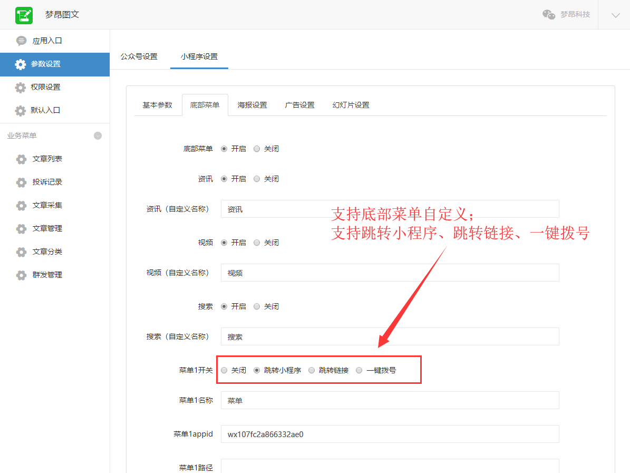Click the chat bubble icon for 应用入口
The image size is (630, 473).
pyautogui.click(x=21, y=41)
